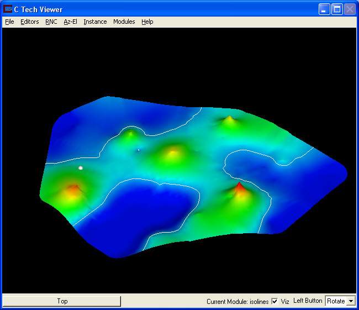Open the Az-El menu

(70, 22)
